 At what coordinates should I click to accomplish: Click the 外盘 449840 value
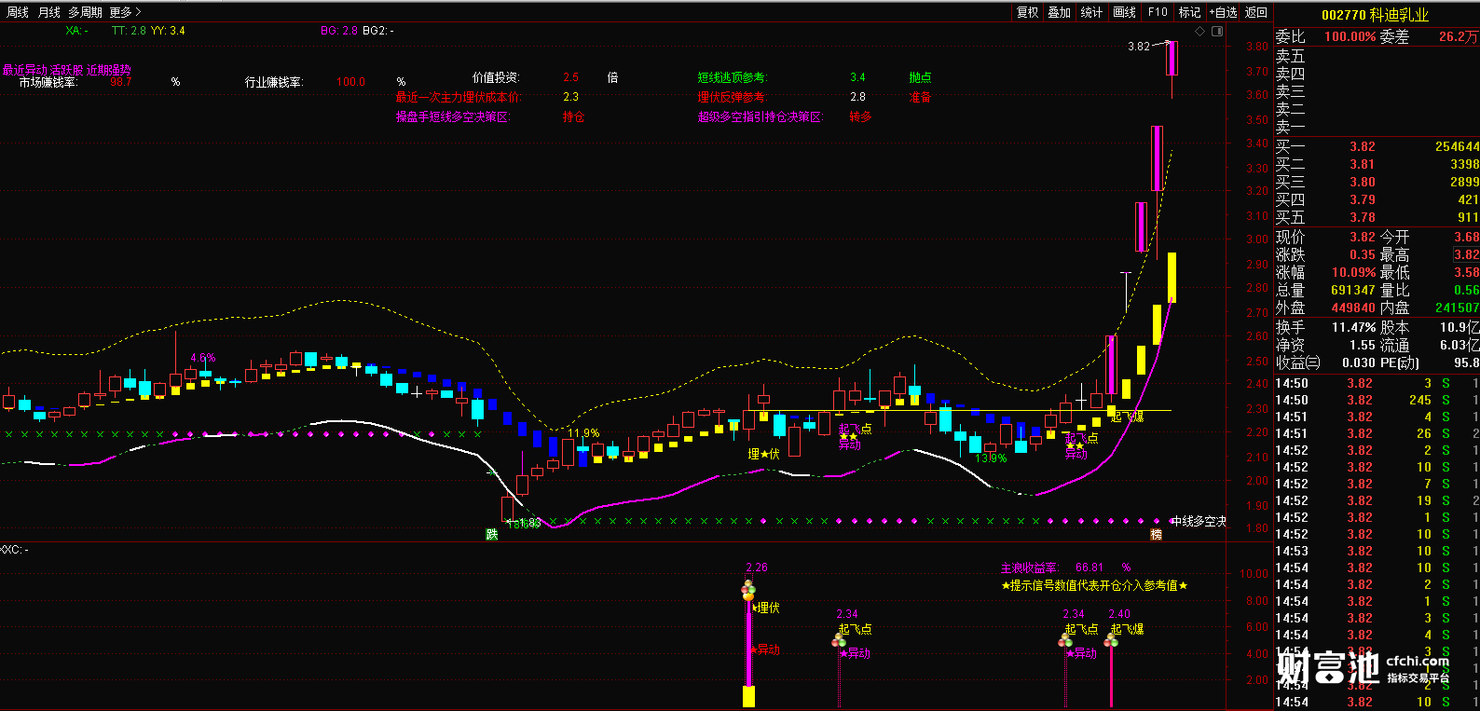1353,308
